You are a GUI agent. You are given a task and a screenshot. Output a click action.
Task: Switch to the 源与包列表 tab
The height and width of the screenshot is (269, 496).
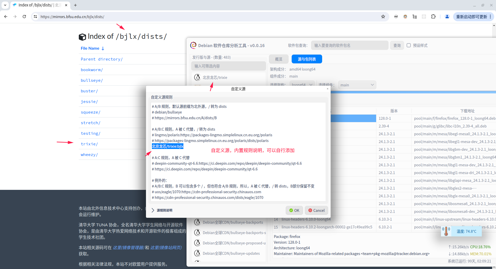pos(307,59)
